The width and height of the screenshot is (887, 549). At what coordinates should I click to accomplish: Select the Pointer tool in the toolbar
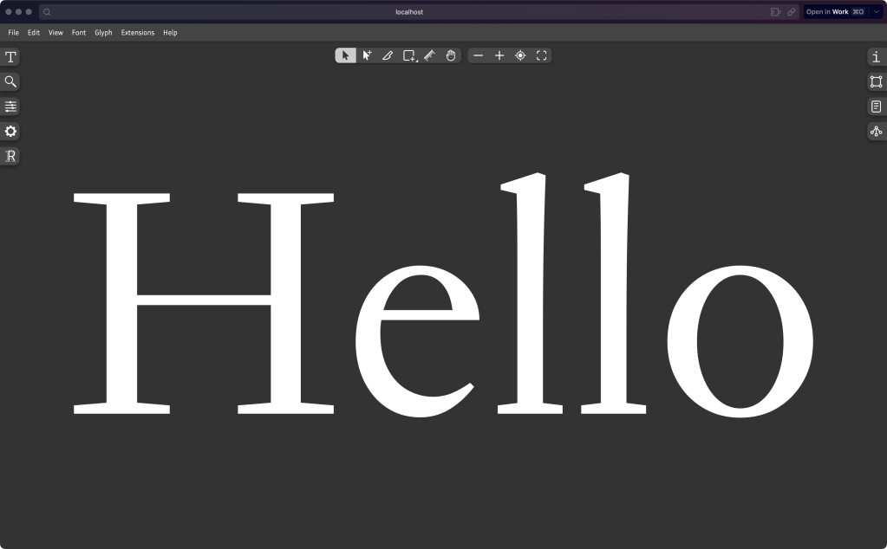point(345,55)
